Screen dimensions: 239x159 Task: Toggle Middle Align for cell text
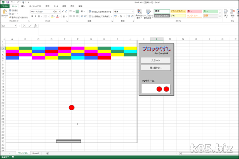(x=74, y=11)
